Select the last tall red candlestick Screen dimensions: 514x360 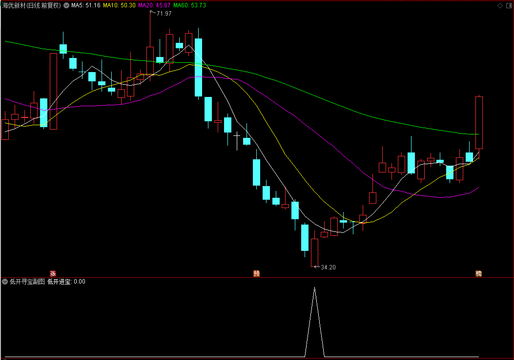point(479,122)
